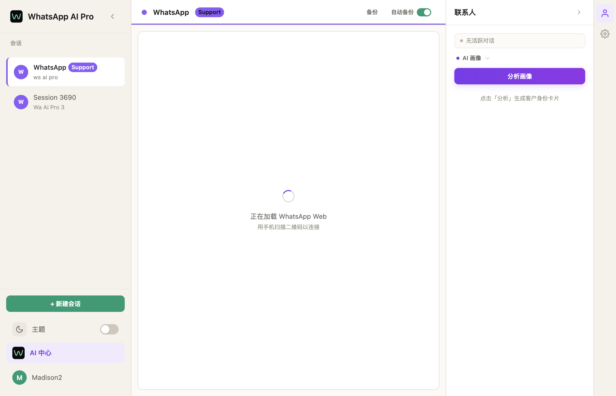Open the WhatsApp Support session
The image size is (616, 396).
[x=66, y=72]
